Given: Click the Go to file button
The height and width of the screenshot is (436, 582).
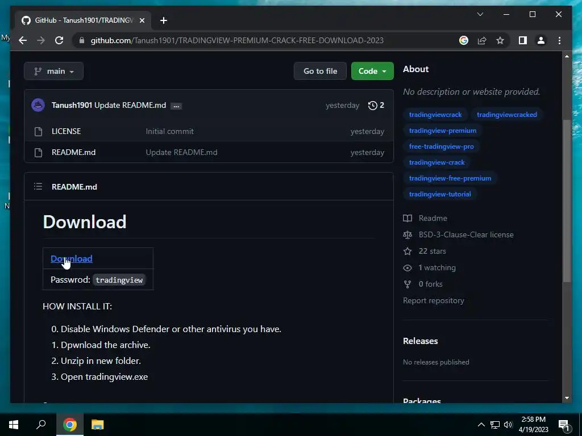Looking at the screenshot, I should [320, 71].
